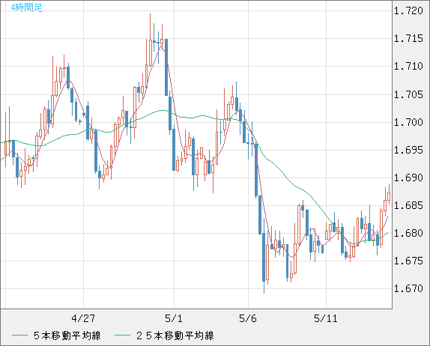The width and height of the screenshot is (430, 346).
Task: Click the 1.705 price axis label
Action: click(x=408, y=94)
